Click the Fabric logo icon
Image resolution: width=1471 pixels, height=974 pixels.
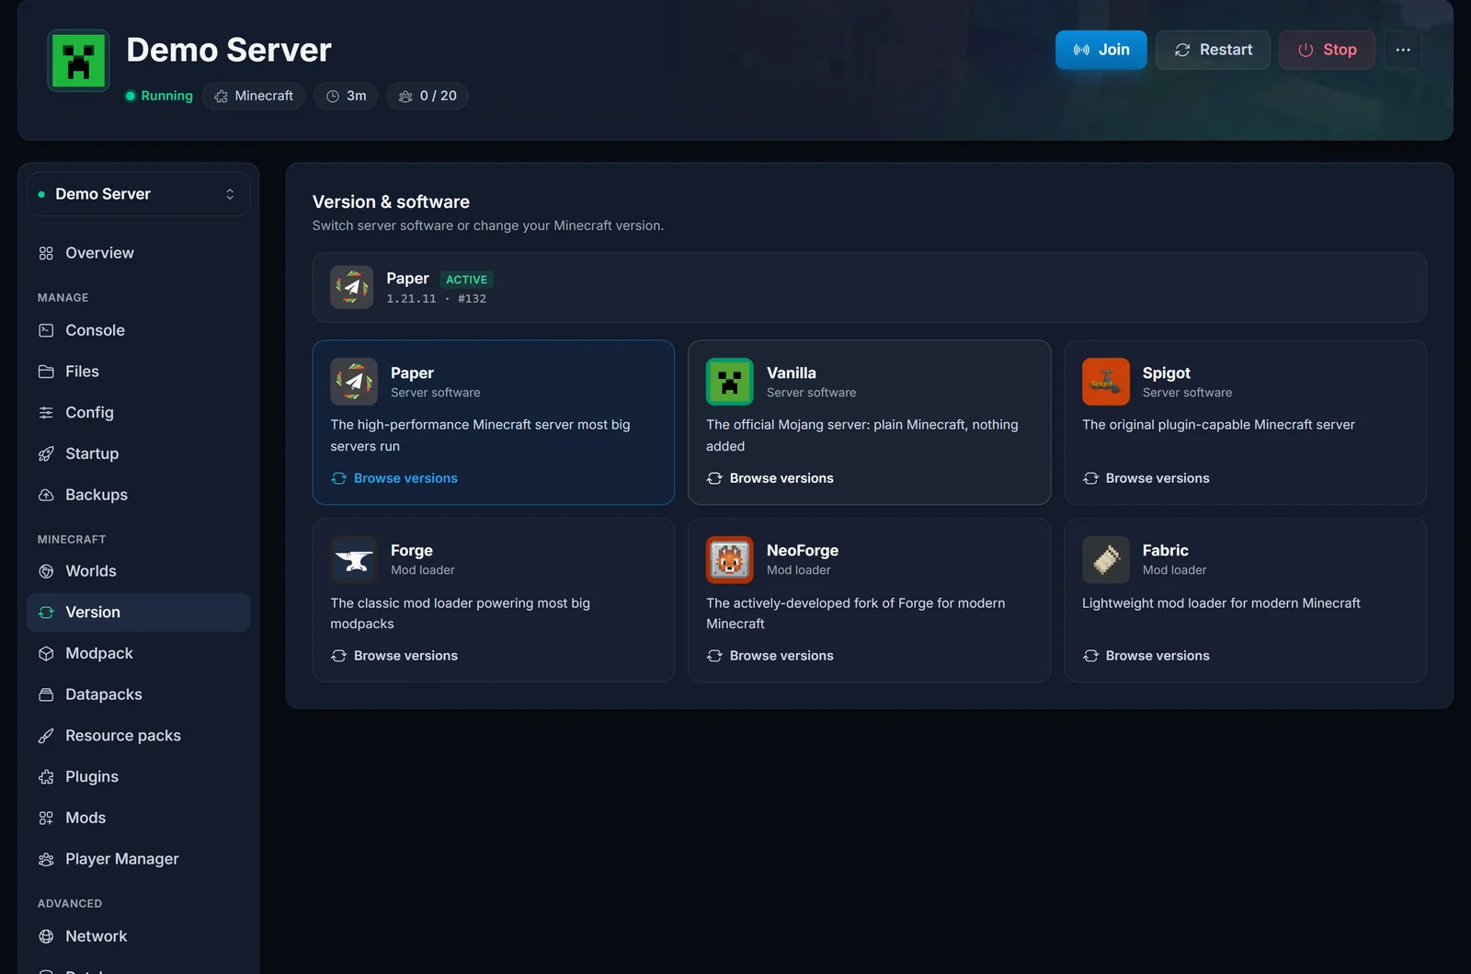click(x=1105, y=559)
